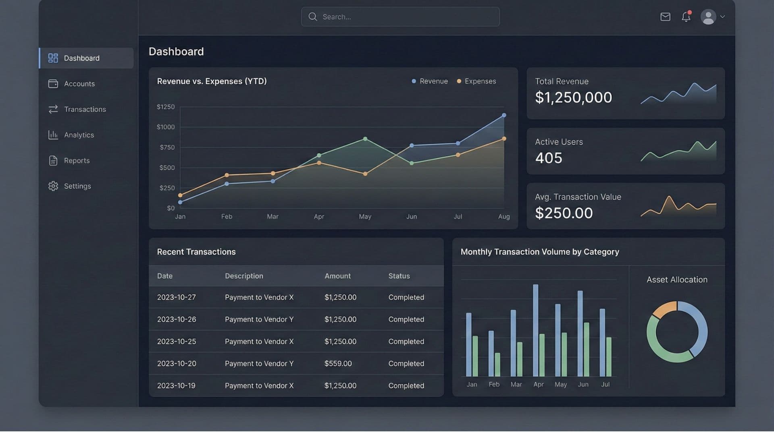774x435 pixels.
Task: Toggle the Revenue series in the chart legend
Action: 430,81
